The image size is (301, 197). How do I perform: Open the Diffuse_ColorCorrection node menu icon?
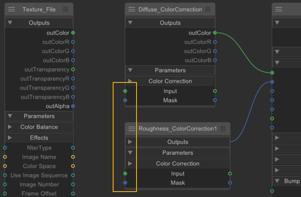point(132,9)
